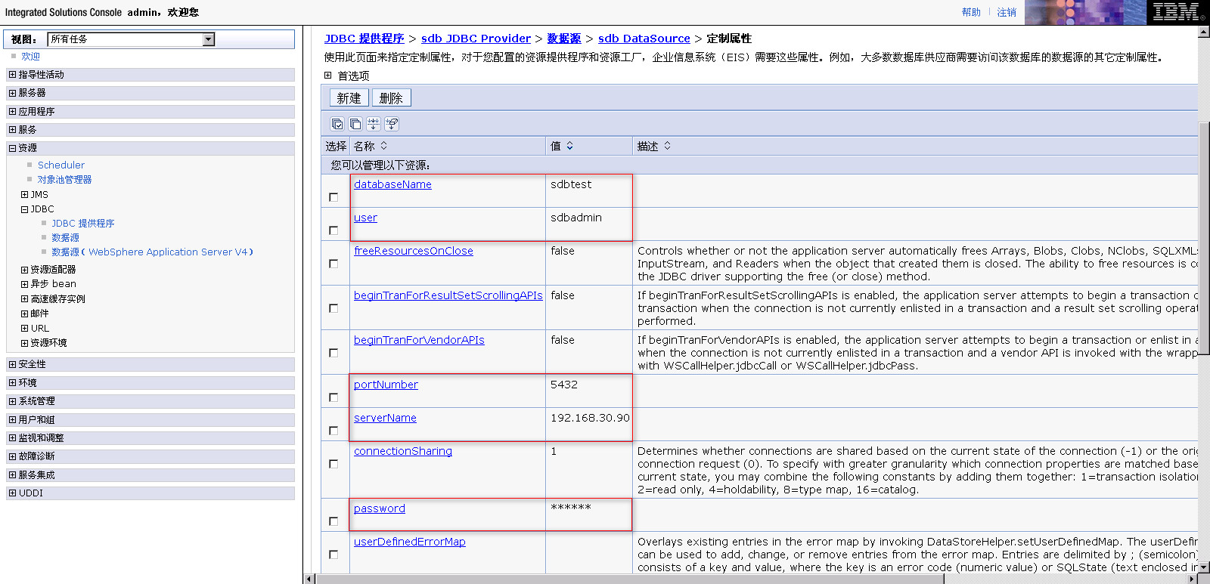Check the databaseName row checkbox
This screenshot has width=1210, height=584.
(334, 197)
